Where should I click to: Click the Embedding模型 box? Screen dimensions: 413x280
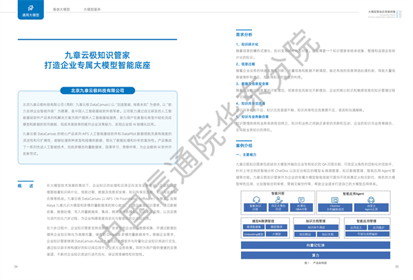coord(253,234)
